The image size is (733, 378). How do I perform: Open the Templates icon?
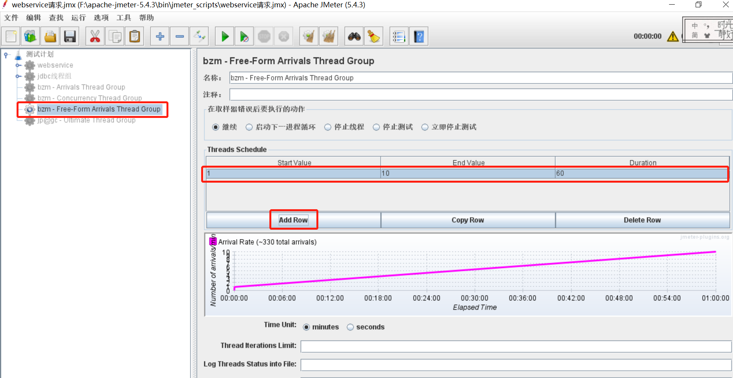click(x=30, y=37)
